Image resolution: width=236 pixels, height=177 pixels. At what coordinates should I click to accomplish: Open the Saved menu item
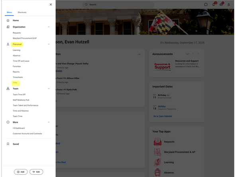[x=16, y=144]
